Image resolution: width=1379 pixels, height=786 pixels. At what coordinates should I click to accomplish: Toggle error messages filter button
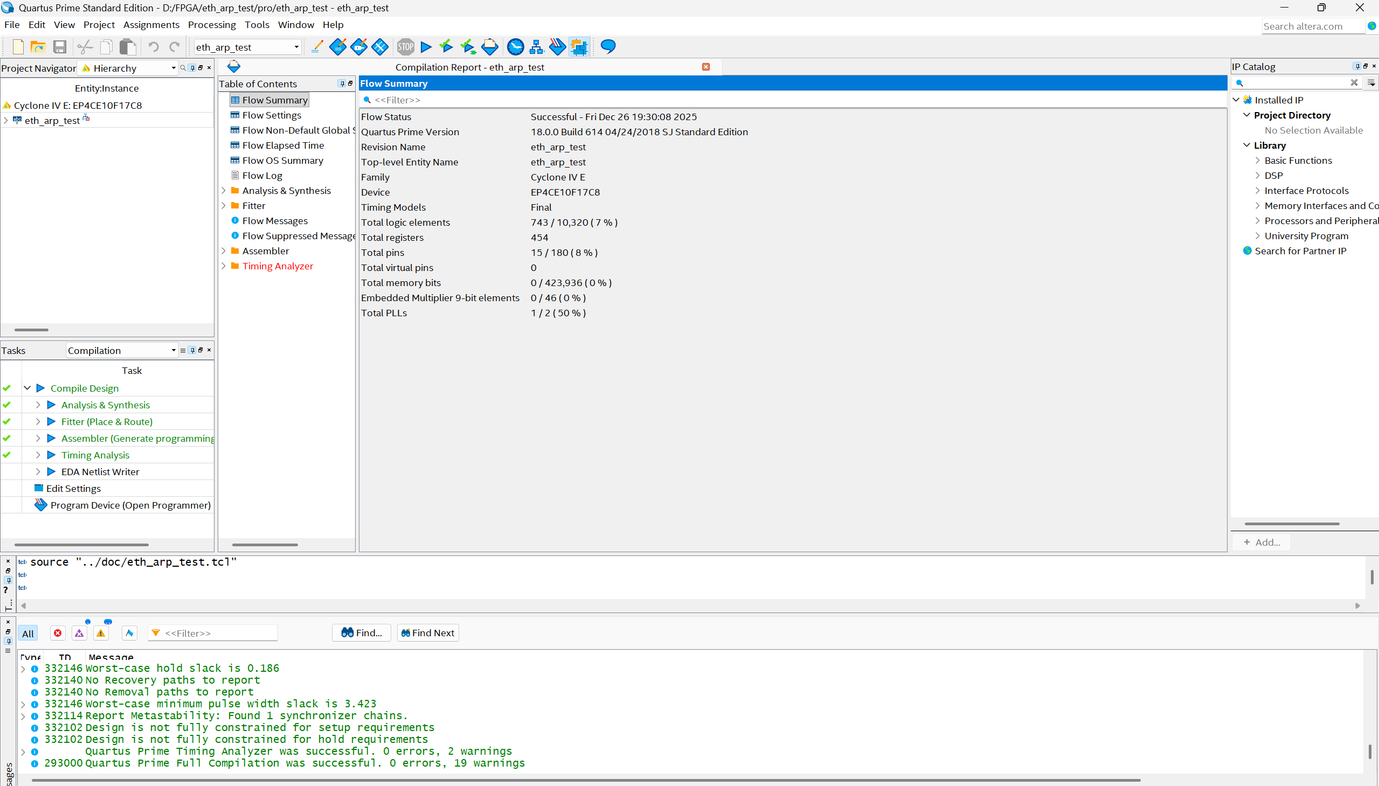(x=58, y=632)
